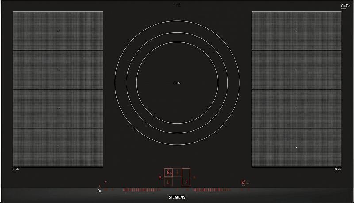
Task: Tap the timer display showing 12
Action: tap(243, 182)
